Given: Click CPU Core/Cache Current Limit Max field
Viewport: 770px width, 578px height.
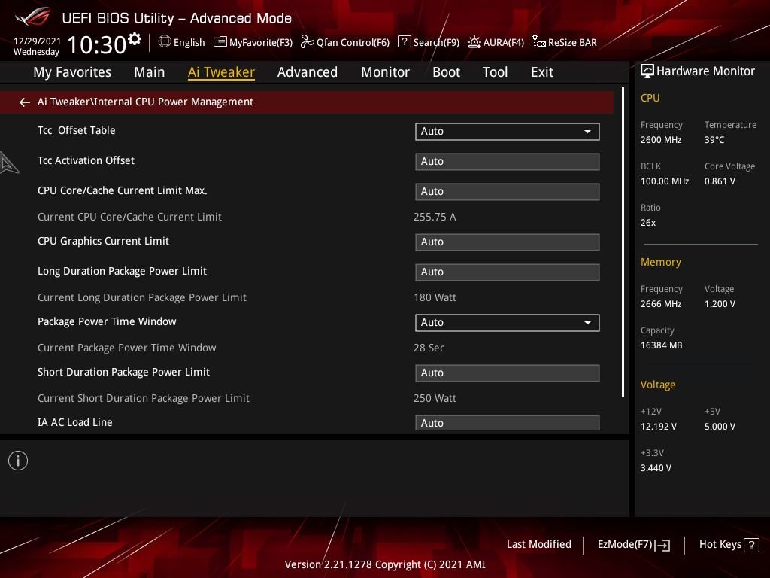Looking at the screenshot, I should click(x=508, y=192).
